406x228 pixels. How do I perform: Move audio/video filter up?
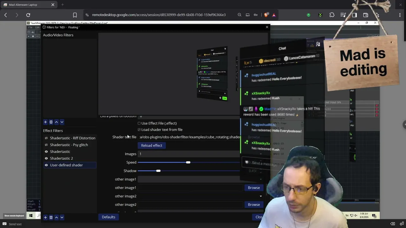[56, 122]
